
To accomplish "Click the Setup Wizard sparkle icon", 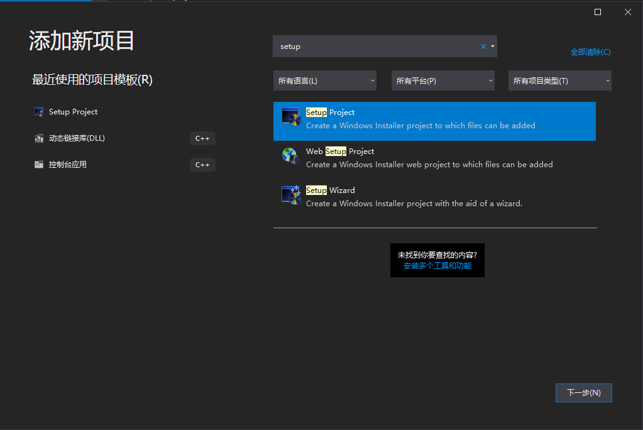I will coord(291,195).
